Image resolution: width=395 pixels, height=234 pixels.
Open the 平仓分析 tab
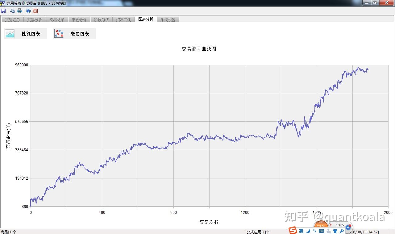coord(79,20)
